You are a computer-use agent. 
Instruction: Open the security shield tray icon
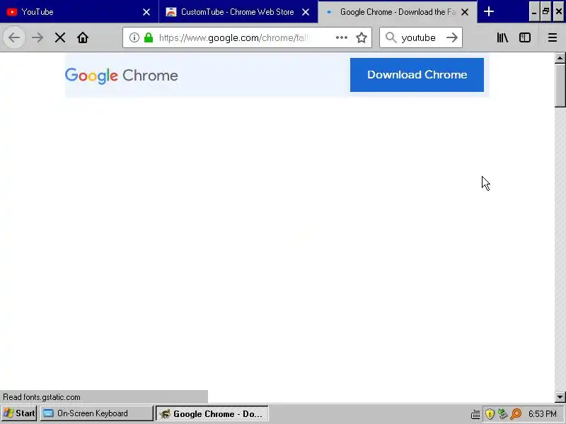(490, 414)
